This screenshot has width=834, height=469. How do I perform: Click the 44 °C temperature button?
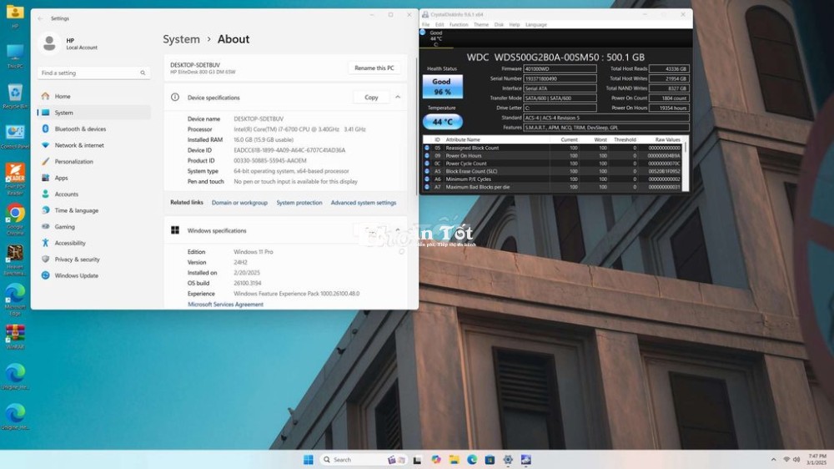[443, 122]
